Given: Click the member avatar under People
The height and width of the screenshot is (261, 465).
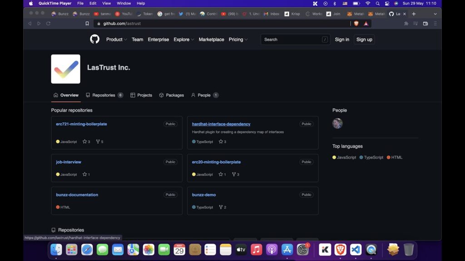Looking at the screenshot, I should pyautogui.click(x=337, y=123).
